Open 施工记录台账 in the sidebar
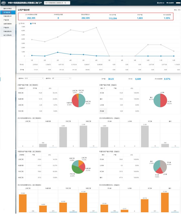This screenshot has height=214, width=181. pyautogui.click(x=8, y=35)
